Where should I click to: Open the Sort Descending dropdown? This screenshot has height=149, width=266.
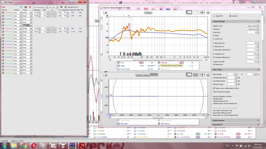[40, 7]
